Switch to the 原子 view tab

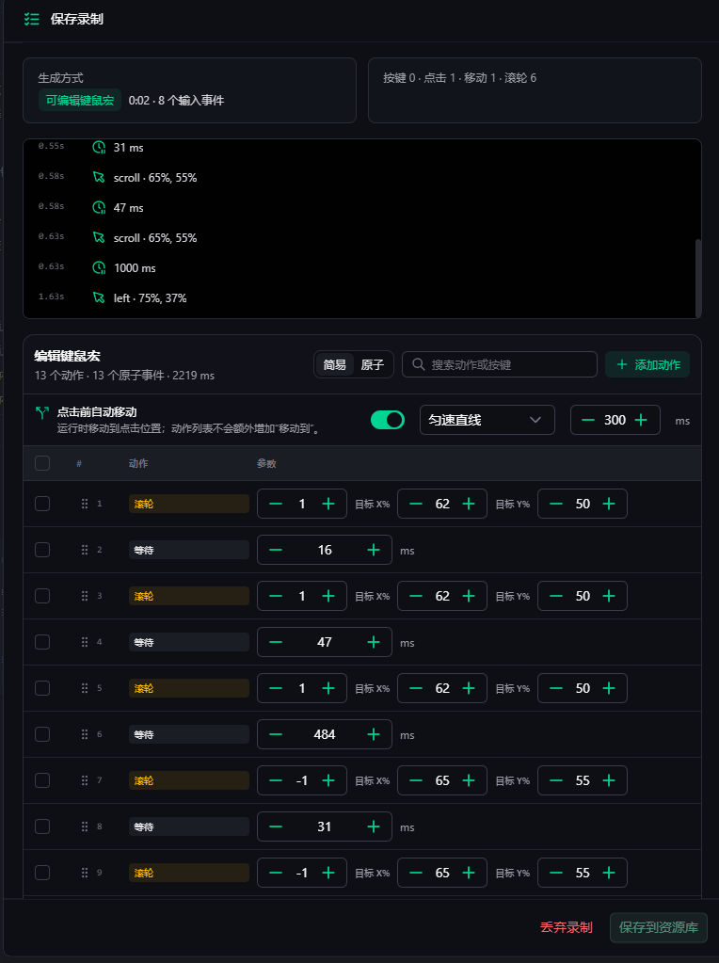coord(372,365)
